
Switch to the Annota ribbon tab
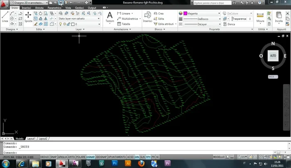(x=39, y=8)
